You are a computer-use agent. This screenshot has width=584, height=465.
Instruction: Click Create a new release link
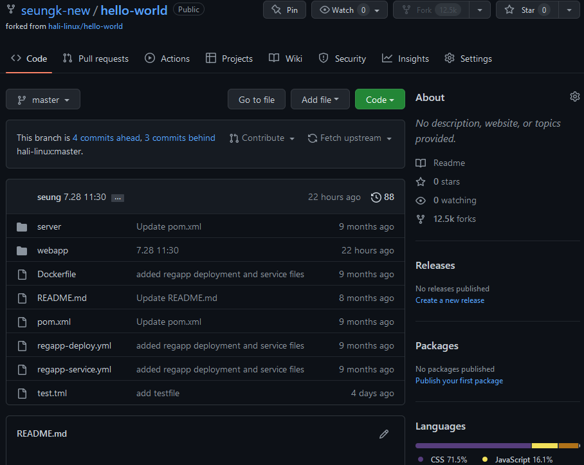[x=450, y=300]
